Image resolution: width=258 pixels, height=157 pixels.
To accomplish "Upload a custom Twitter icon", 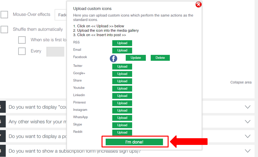I will [122, 67].
